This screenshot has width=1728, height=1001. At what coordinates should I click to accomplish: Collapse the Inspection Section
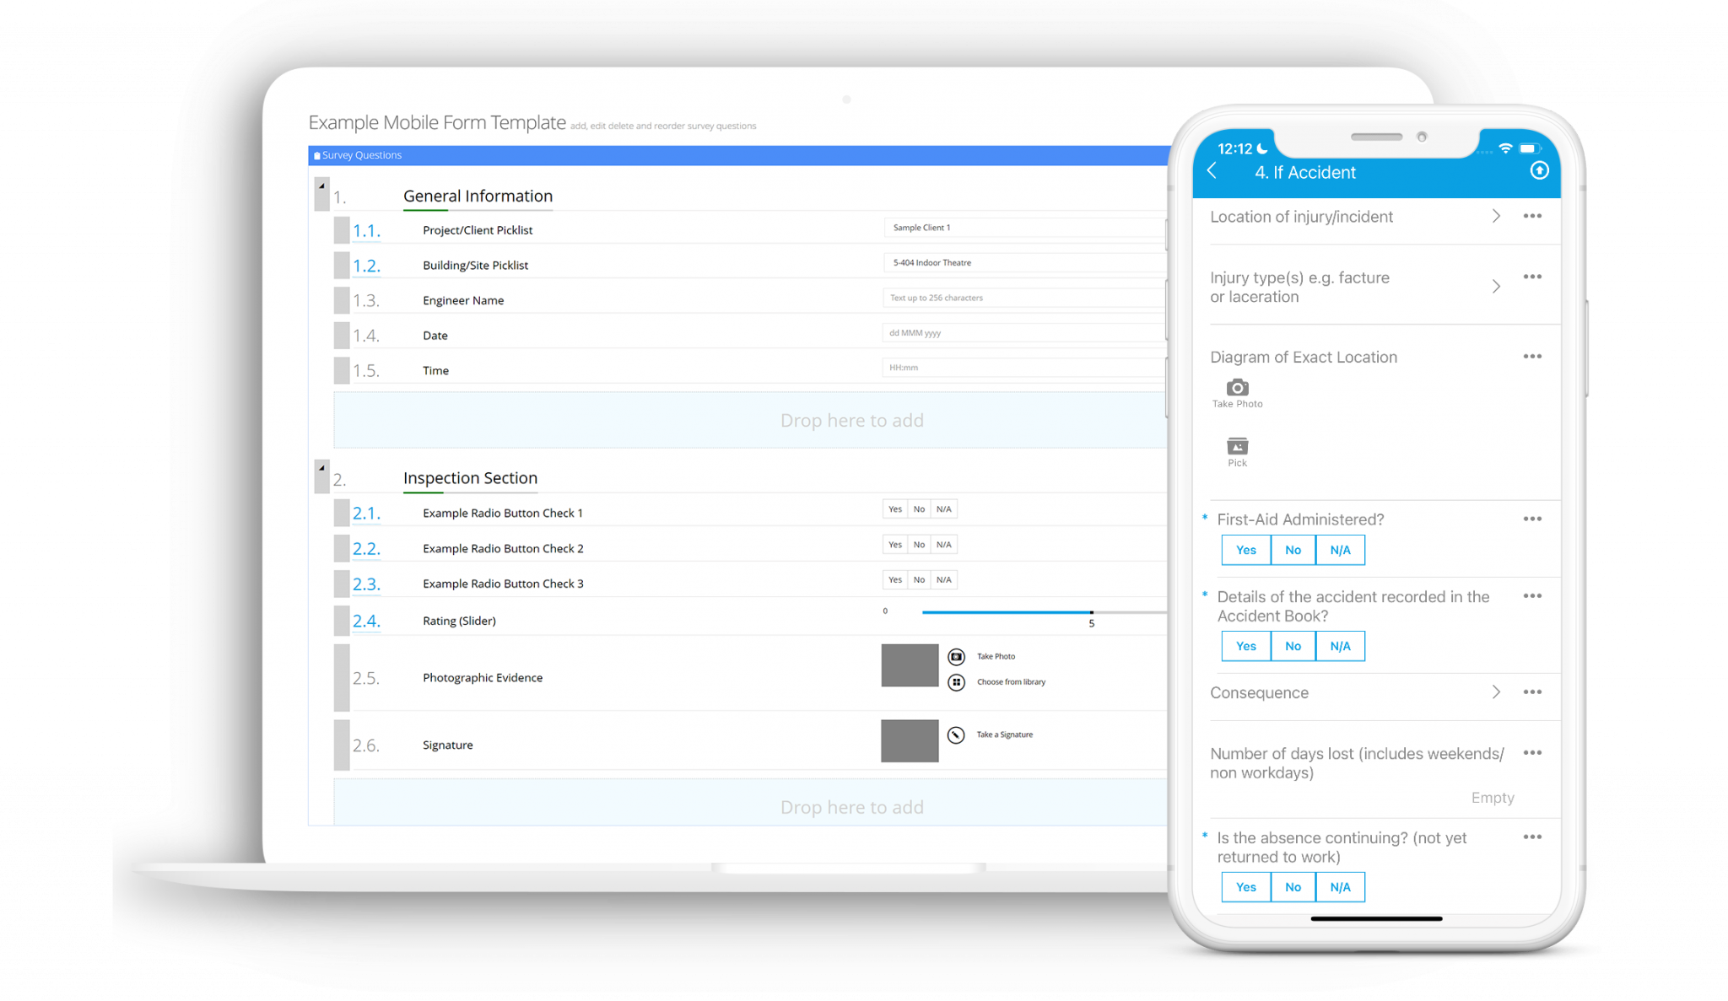click(321, 469)
